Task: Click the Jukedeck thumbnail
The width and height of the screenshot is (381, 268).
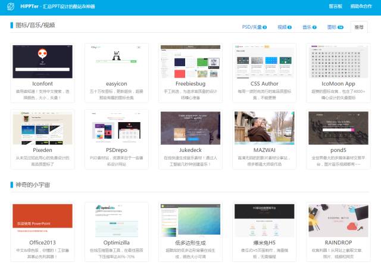Action: 190,128
